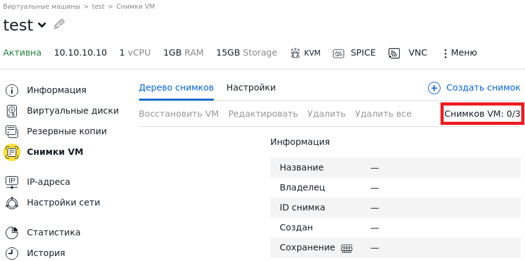Click the Сохранение memory chip icon
The width and height of the screenshot is (525, 261).
tap(347, 248)
